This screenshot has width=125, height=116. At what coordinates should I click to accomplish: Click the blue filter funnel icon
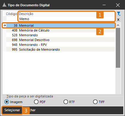pyautogui.click(x=119, y=14)
